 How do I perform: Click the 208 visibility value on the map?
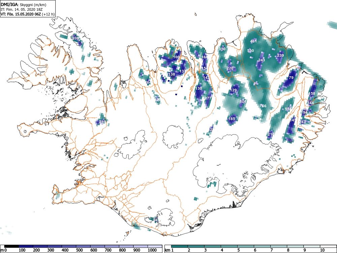click(x=75, y=38)
